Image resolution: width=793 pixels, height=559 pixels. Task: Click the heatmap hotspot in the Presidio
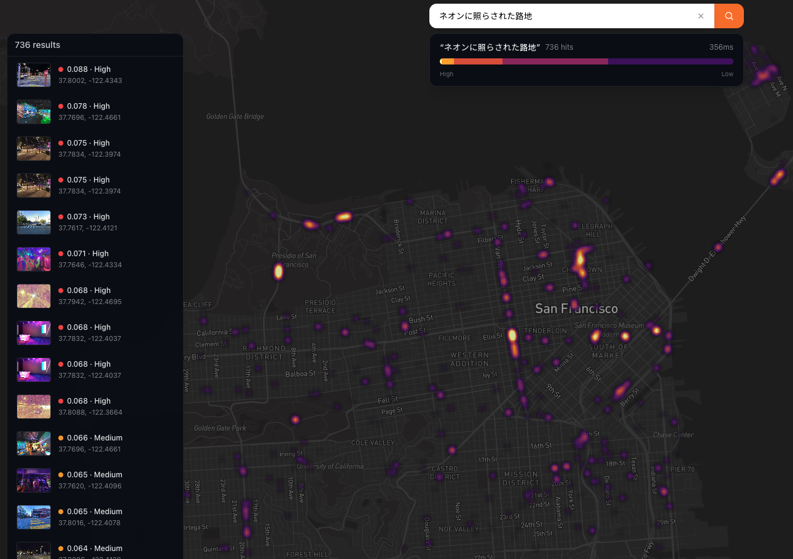(x=278, y=271)
